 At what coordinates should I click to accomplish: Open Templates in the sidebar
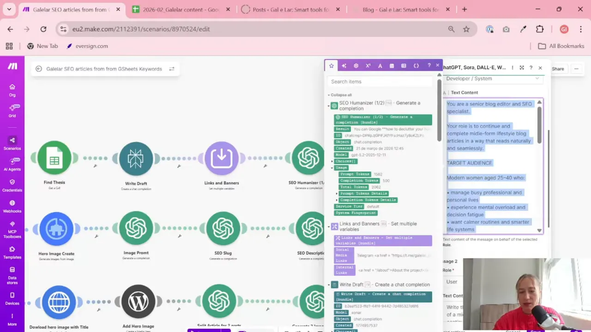[12, 252]
